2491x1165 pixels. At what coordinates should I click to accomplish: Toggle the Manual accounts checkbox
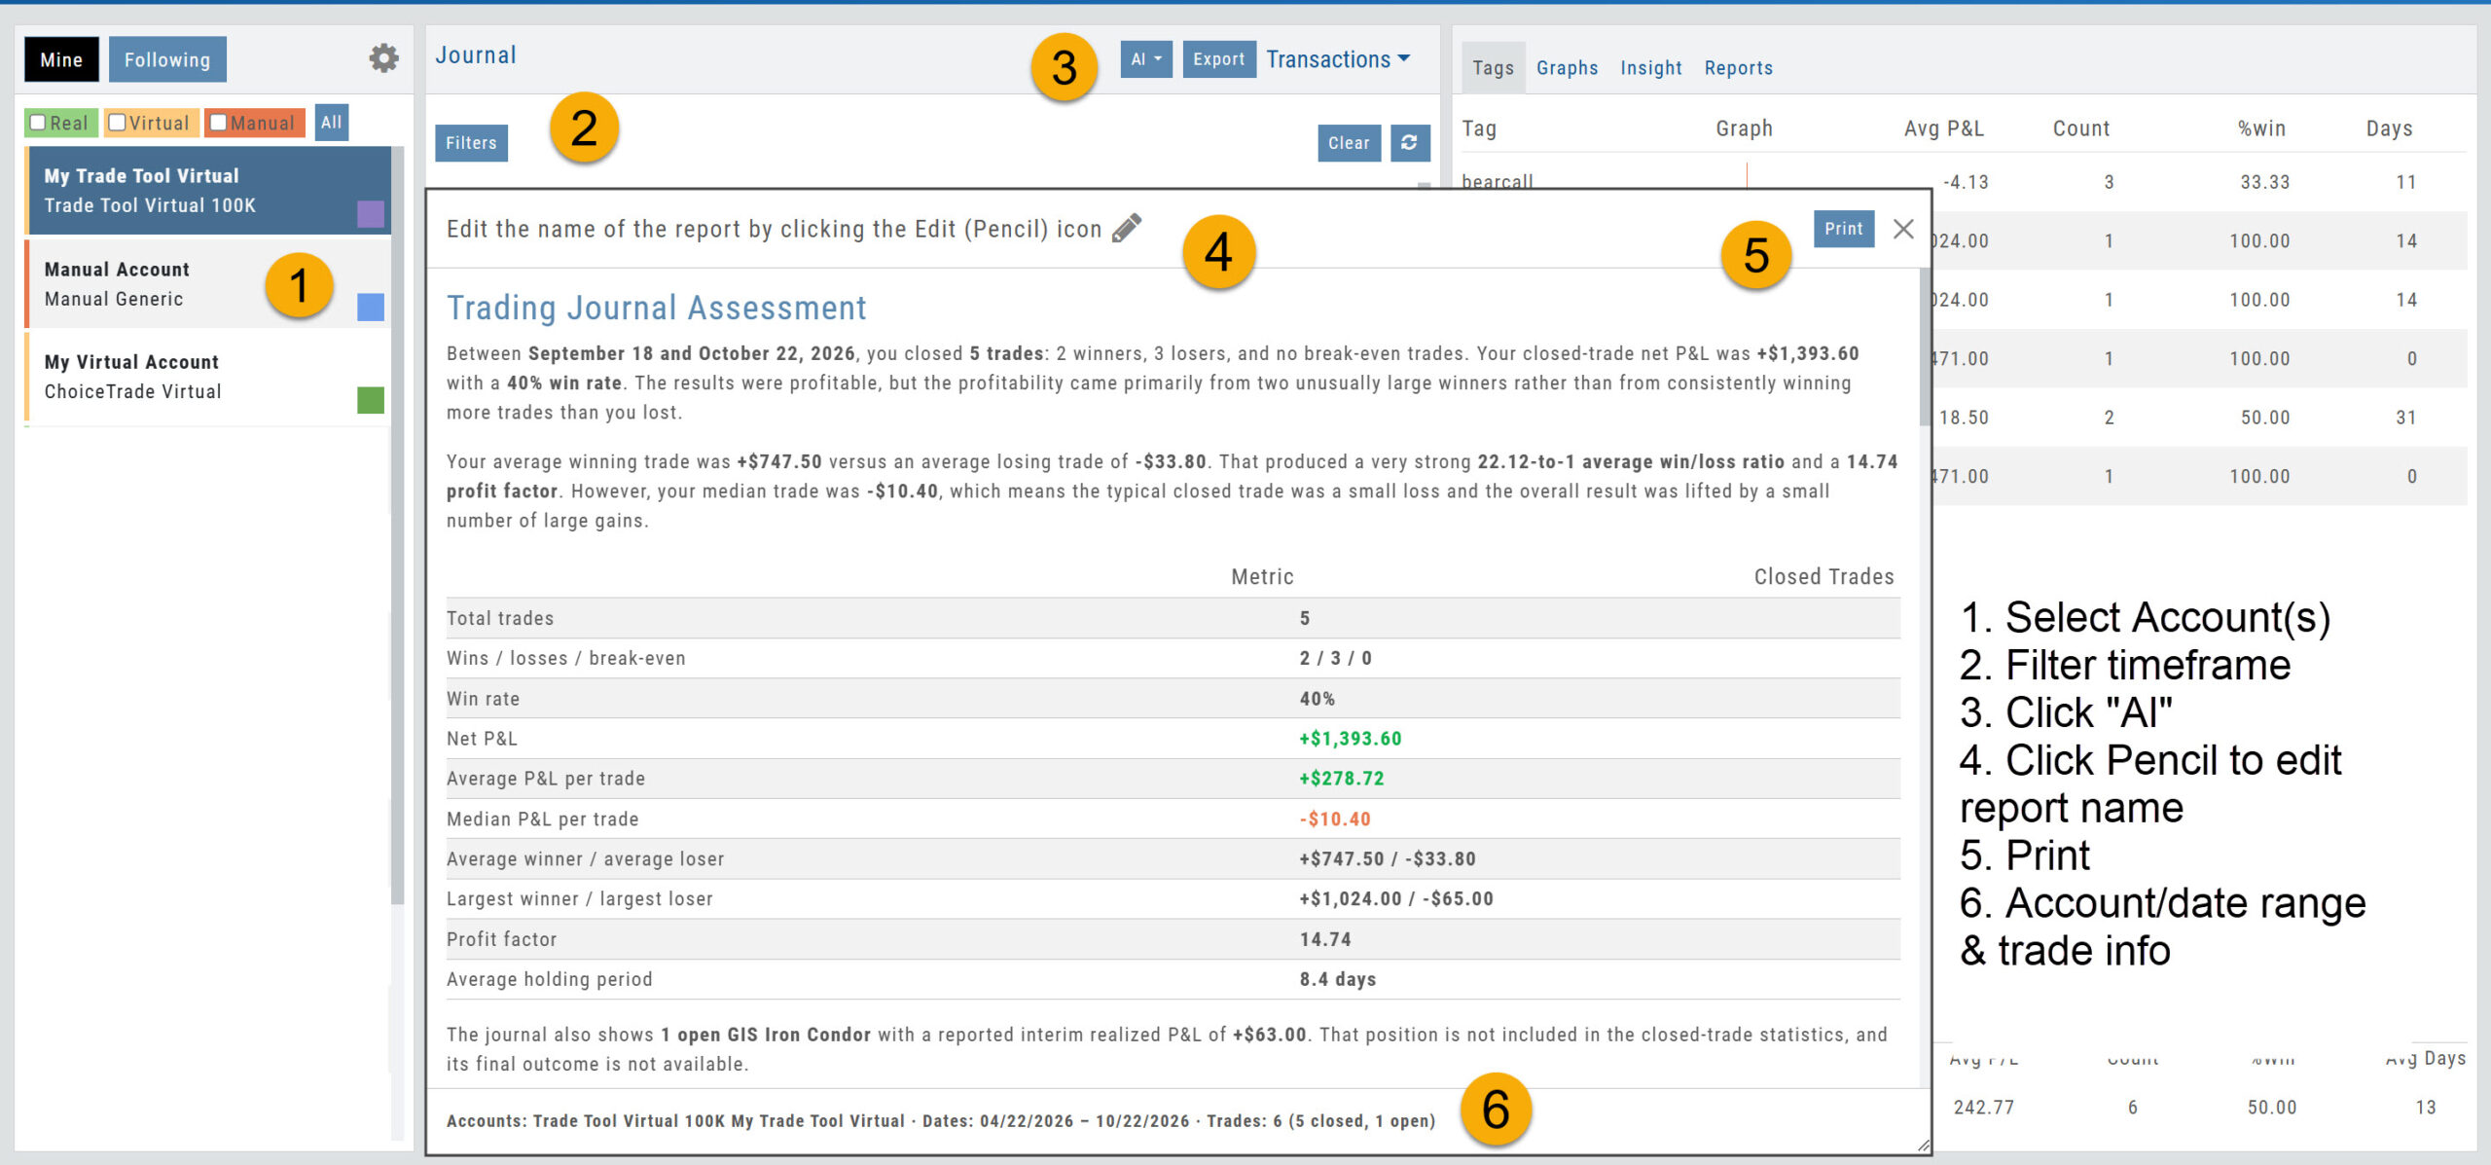tap(218, 123)
